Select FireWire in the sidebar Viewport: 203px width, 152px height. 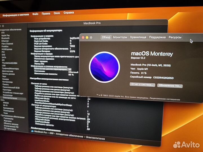coord(5,46)
